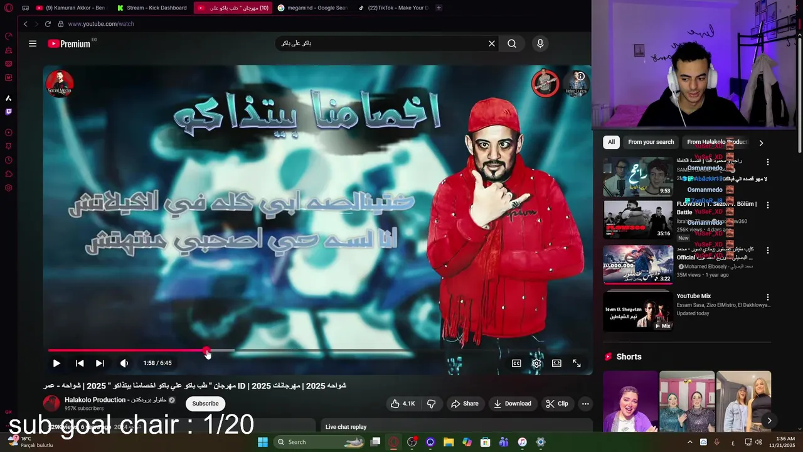Show more filter chips arrow
The height and width of the screenshot is (452, 803).
coord(761,143)
